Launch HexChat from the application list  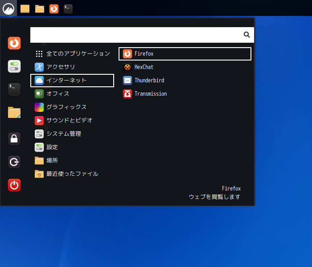coord(185,67)
